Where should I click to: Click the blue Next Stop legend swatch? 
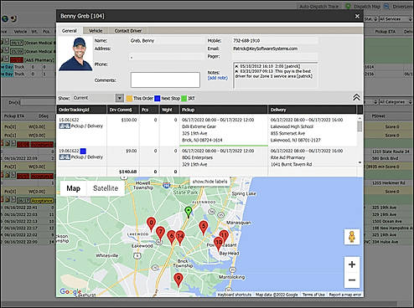pyautogui.click(x=158, y=98)
